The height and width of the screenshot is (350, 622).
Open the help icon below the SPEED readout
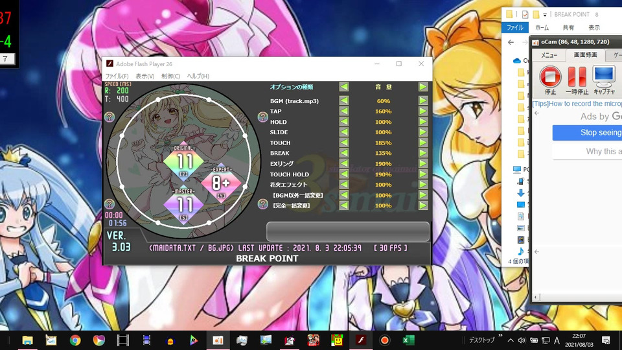pos(109,117)
